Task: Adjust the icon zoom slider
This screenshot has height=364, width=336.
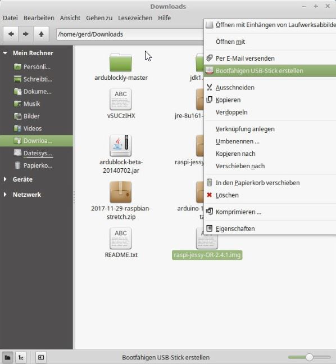Action: click(310, 357)
